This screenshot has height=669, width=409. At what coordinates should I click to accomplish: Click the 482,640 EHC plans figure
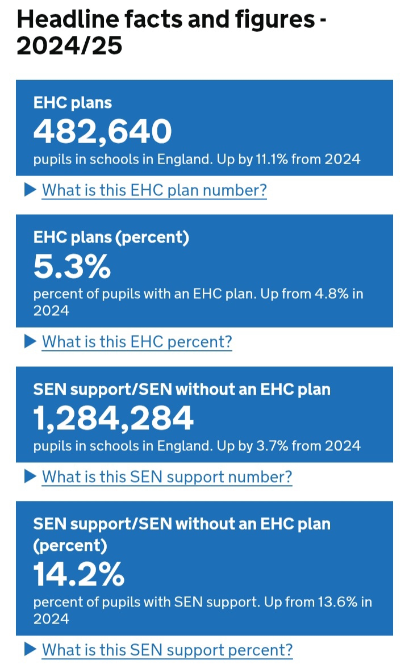pyautogui.click(x=102, y=131)
